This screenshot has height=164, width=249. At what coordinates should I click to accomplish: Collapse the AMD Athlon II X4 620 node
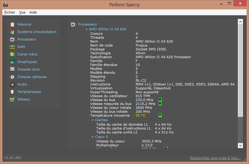tap(86, 29)
